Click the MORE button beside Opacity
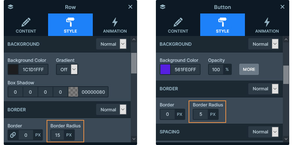This screenshot has height=145, width=293. (x=249, y=69)
